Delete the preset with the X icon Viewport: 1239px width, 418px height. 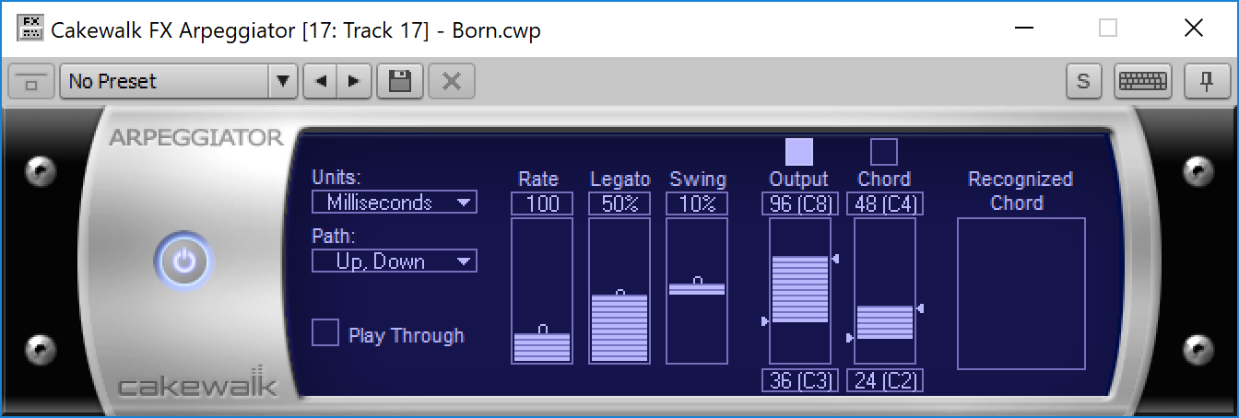pyautogui.click(x=452, y=81)
